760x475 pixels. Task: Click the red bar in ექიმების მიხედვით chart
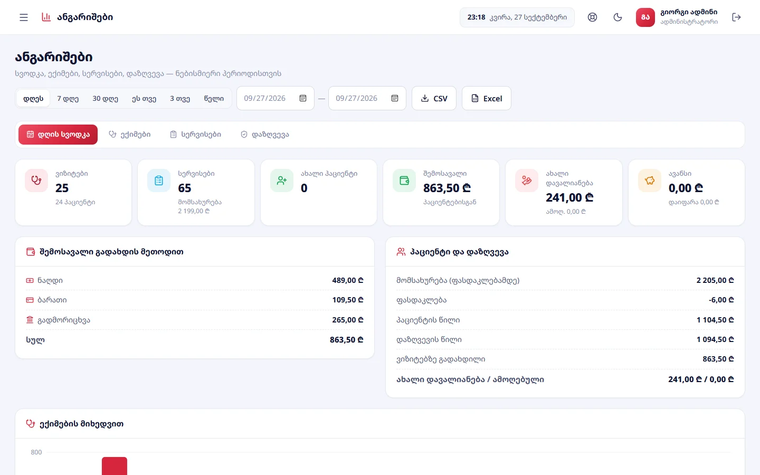pyautogui.click(x=115, y=466)
